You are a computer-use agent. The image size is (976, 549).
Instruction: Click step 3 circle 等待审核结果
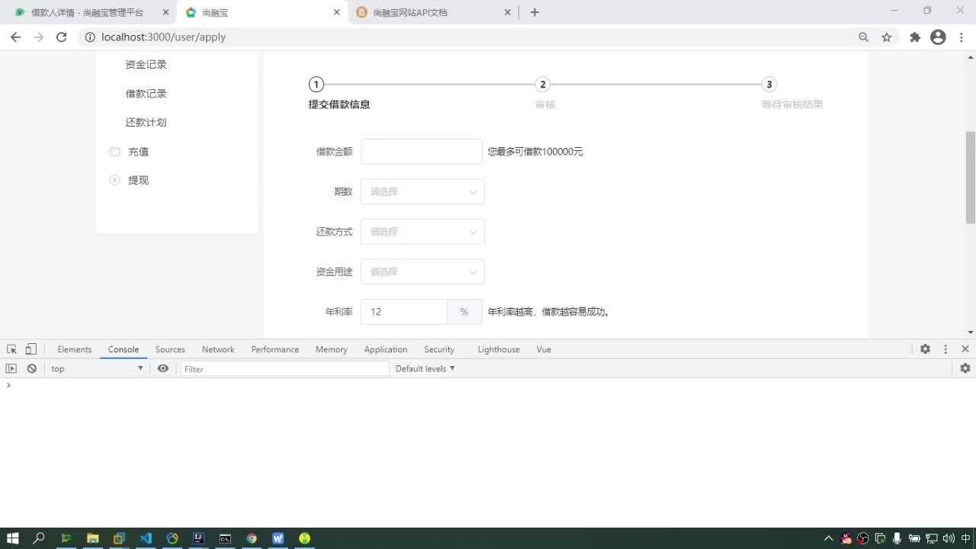[x=769, y=85]
